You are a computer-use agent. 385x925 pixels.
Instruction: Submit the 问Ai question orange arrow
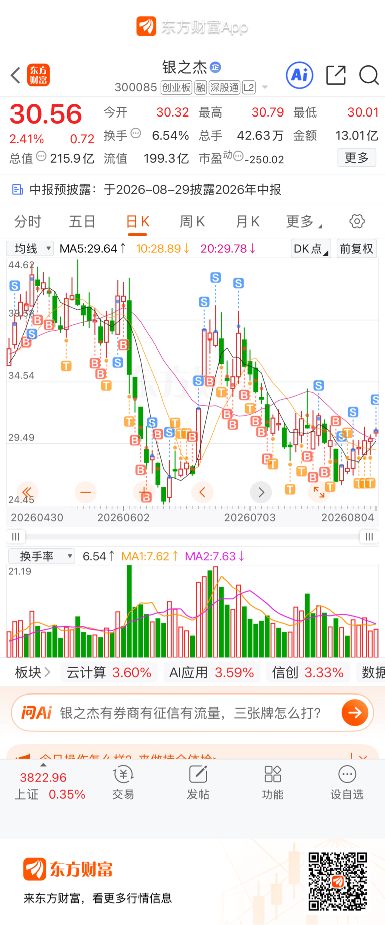pos(355,713)
